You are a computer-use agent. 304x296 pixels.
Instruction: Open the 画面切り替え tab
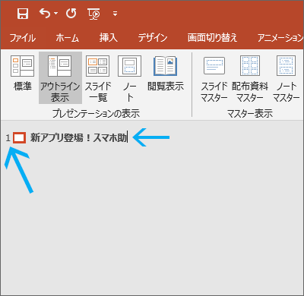coord(212,38)
